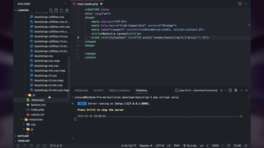Open bootstrap.min.css in Explorer
Screen dimensions: 264x148
click(47, 66)
